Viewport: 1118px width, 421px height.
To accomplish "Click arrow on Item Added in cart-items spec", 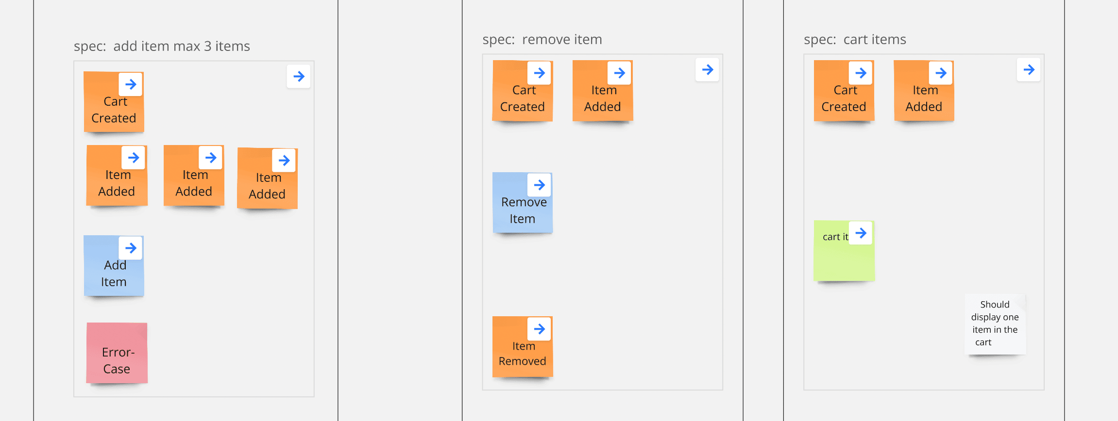I will tap(941, 73).
